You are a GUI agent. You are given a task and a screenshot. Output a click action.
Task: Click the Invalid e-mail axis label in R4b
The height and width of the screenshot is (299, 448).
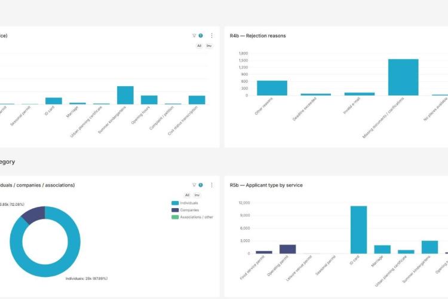pyautogui.click(x=352, y=106)
